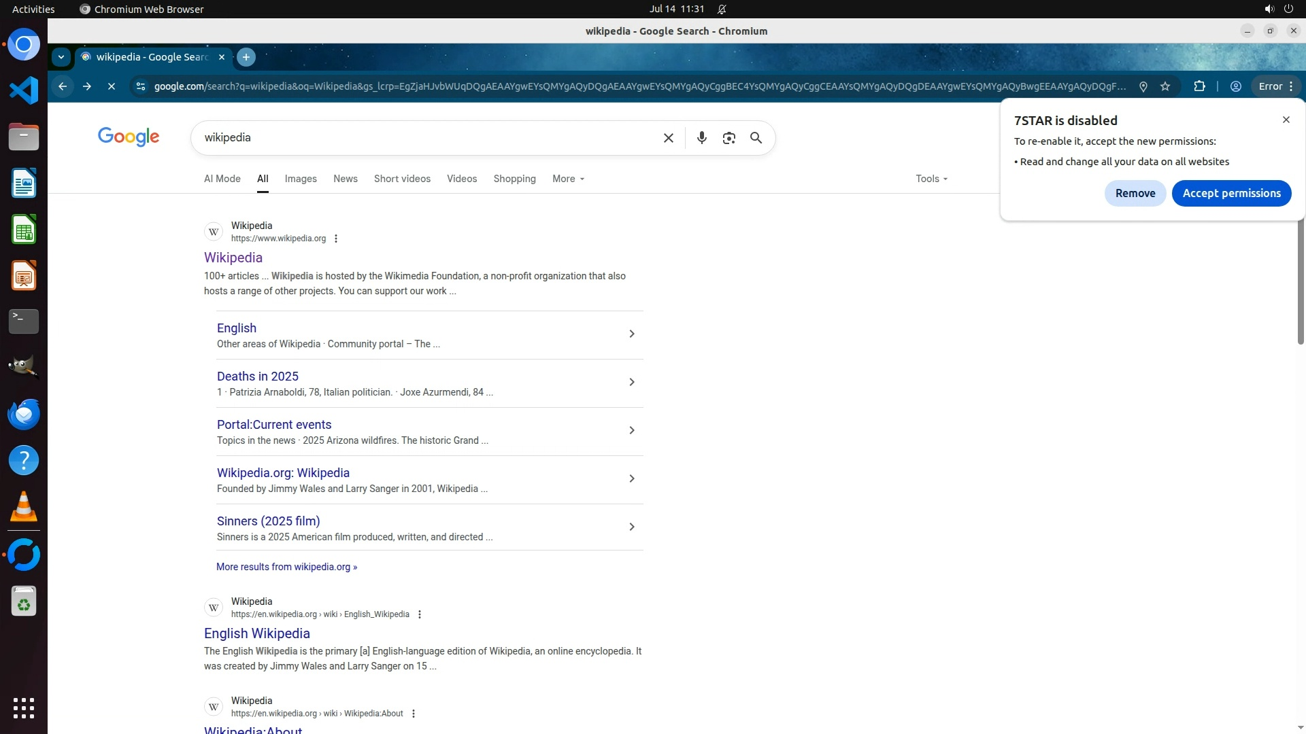Click the magnifier search submit icon
This screenshot has width=1306, height=734.
pyautogui.click(x=756, y=138)
